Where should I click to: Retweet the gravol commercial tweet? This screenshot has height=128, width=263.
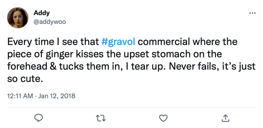pos(101,118)
